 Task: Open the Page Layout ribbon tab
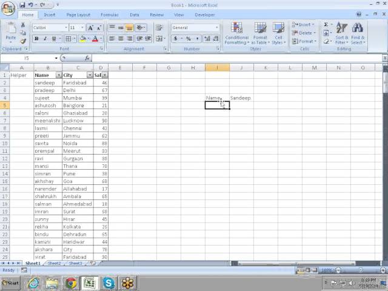78,15
